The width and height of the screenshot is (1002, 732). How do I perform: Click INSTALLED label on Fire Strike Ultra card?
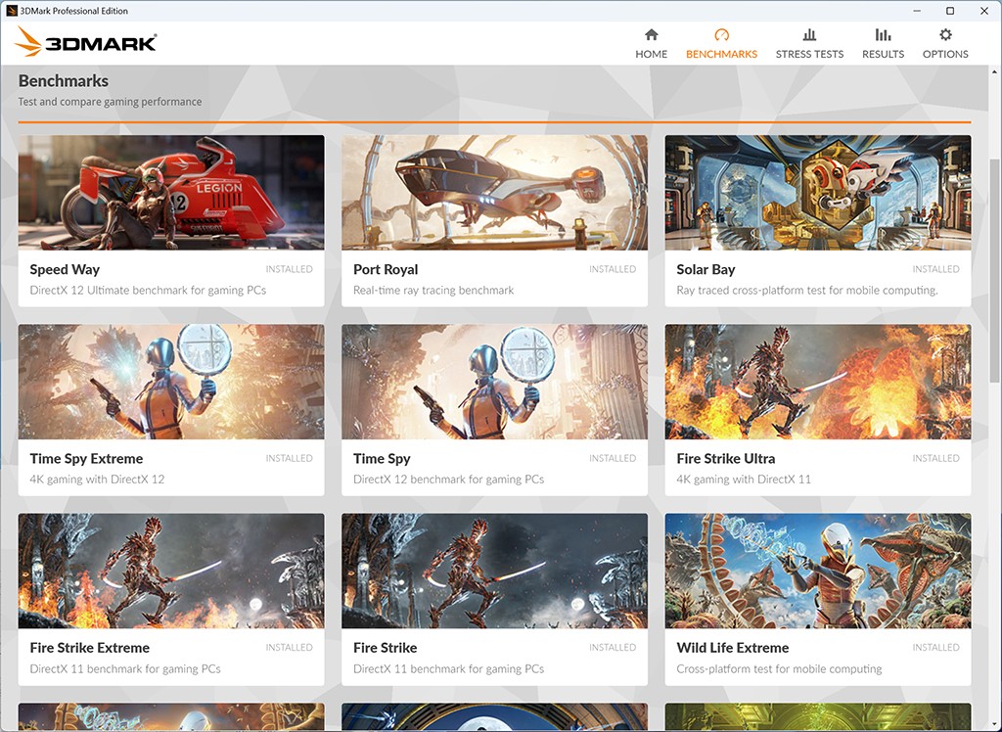pyautogui.click(x=935, y=458)
